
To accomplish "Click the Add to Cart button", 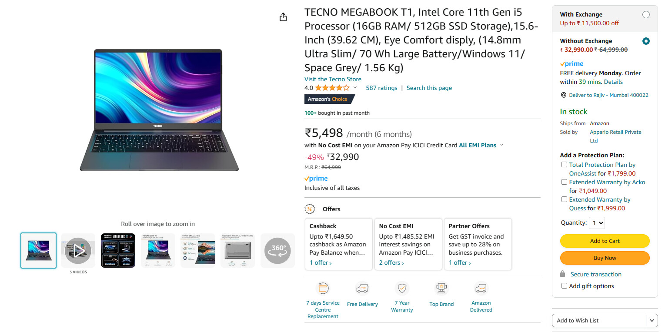I will [x=605, y=241].
